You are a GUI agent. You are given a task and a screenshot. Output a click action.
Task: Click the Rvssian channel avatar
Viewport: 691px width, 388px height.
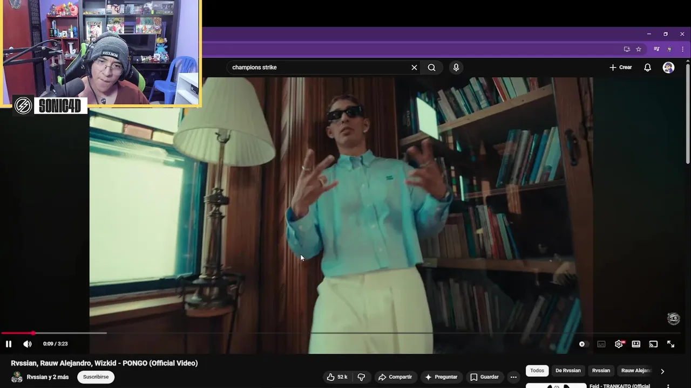click(17, 377)
